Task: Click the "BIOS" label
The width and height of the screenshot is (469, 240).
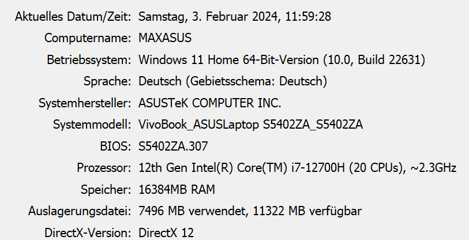Action: pos(115,147)
